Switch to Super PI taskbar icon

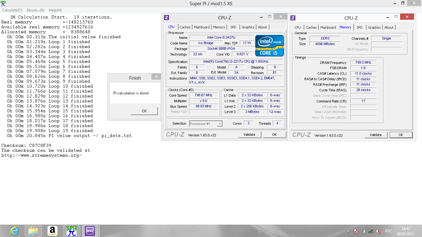tap(72, 231)
